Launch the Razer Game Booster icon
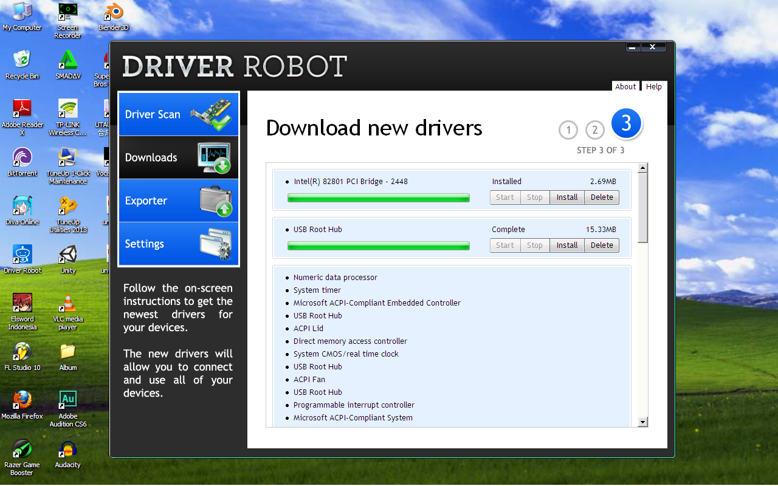This screenshot has height=486, width=778. point(22,457)
